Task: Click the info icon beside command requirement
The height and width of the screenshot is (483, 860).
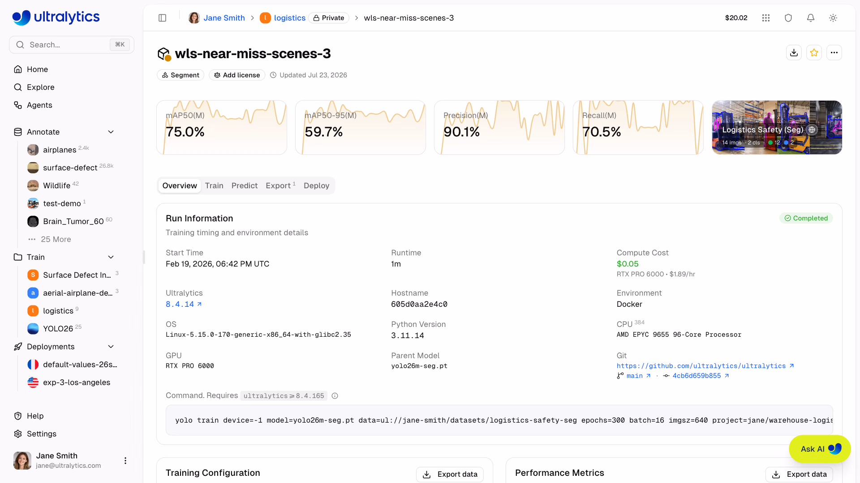Action: [335, 396]
